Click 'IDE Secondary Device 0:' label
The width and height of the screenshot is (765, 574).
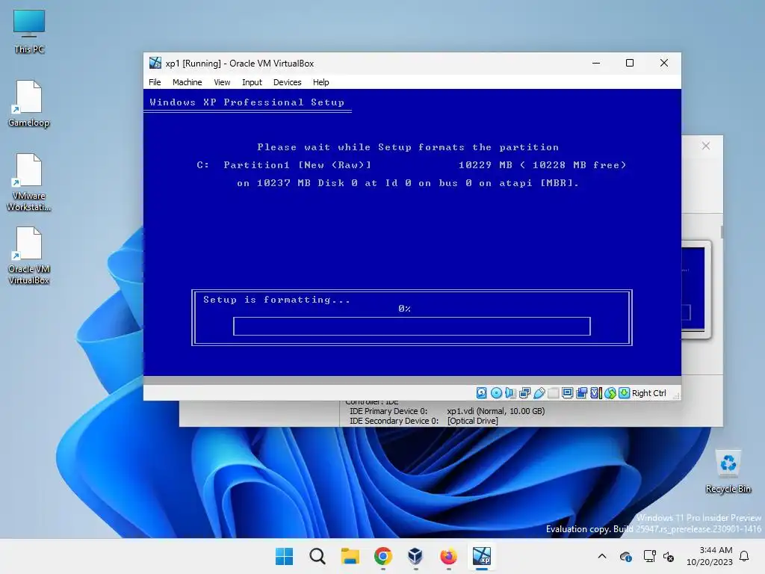(x=394, y=421)
